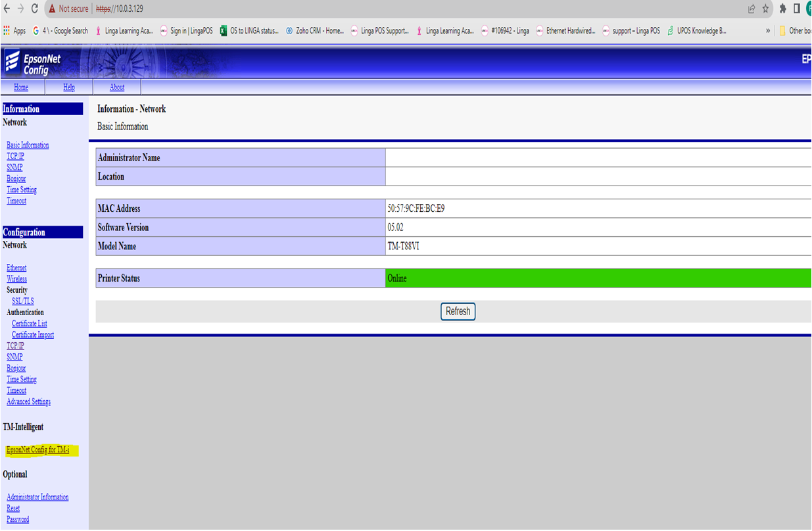812x531 pixels.
Task: Open TCP/IP under the Information section
Action: point(15,157)
